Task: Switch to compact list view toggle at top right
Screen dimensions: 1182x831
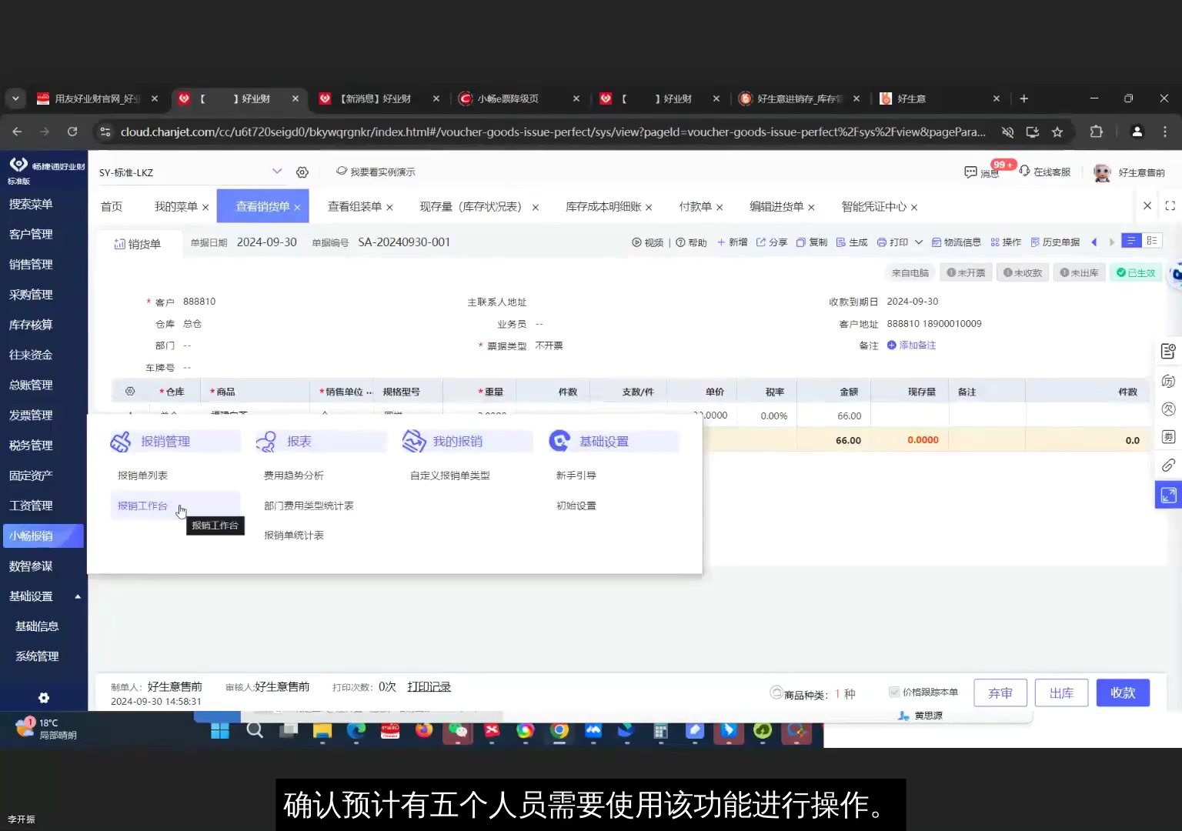Action: (x=1152, y=240)
